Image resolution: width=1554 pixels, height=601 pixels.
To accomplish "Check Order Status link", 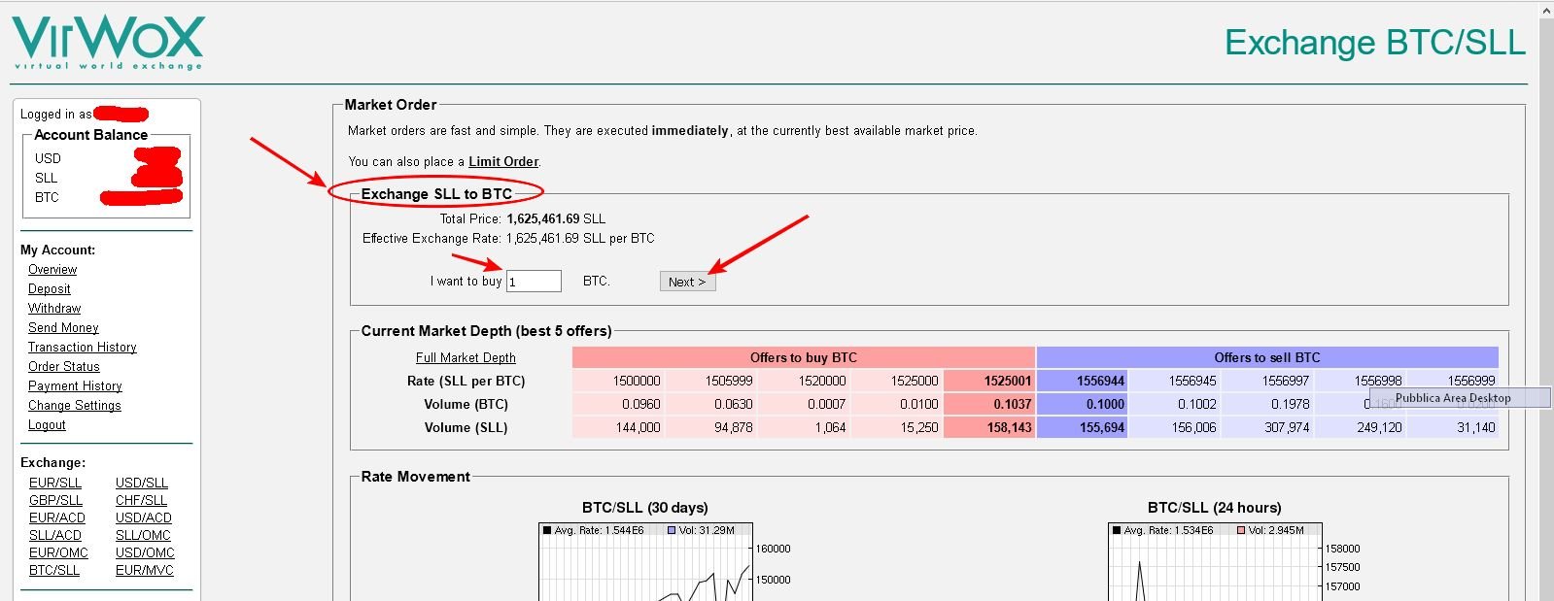I will click(64, 367).
